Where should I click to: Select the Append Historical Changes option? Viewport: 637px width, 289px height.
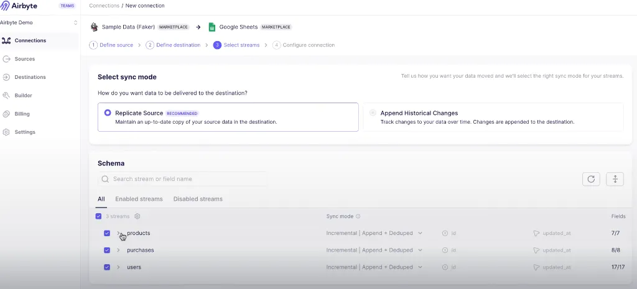pyautogui.click(x=493, y=117)
